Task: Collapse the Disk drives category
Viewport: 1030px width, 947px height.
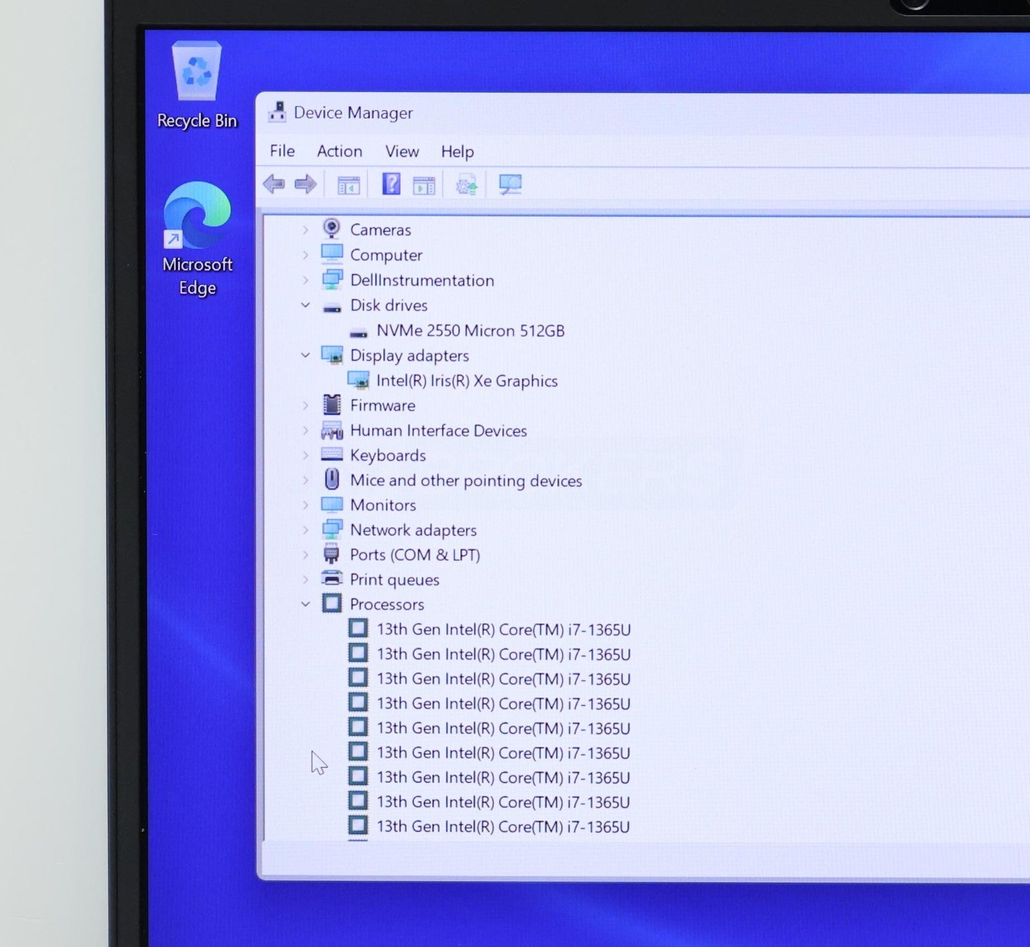Action: click(x=306, y=305)
